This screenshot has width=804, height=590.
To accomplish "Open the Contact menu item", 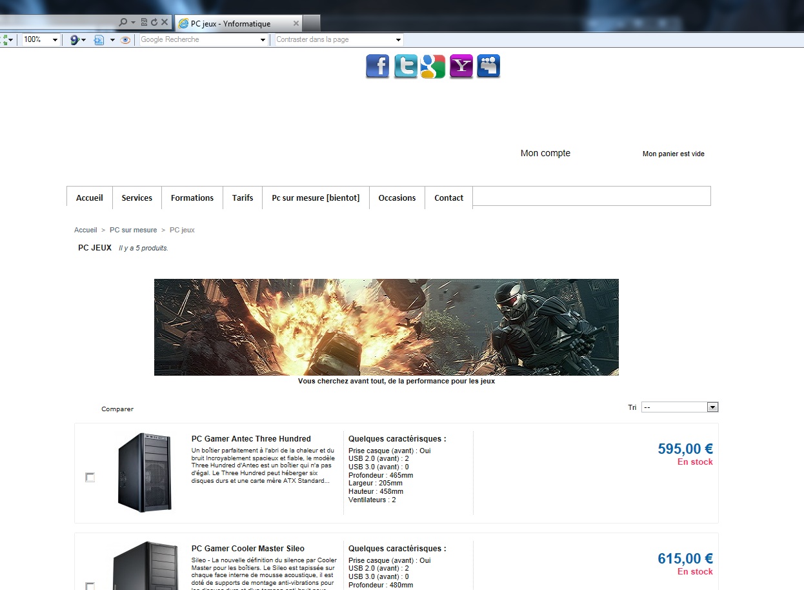I will (448, 198).
